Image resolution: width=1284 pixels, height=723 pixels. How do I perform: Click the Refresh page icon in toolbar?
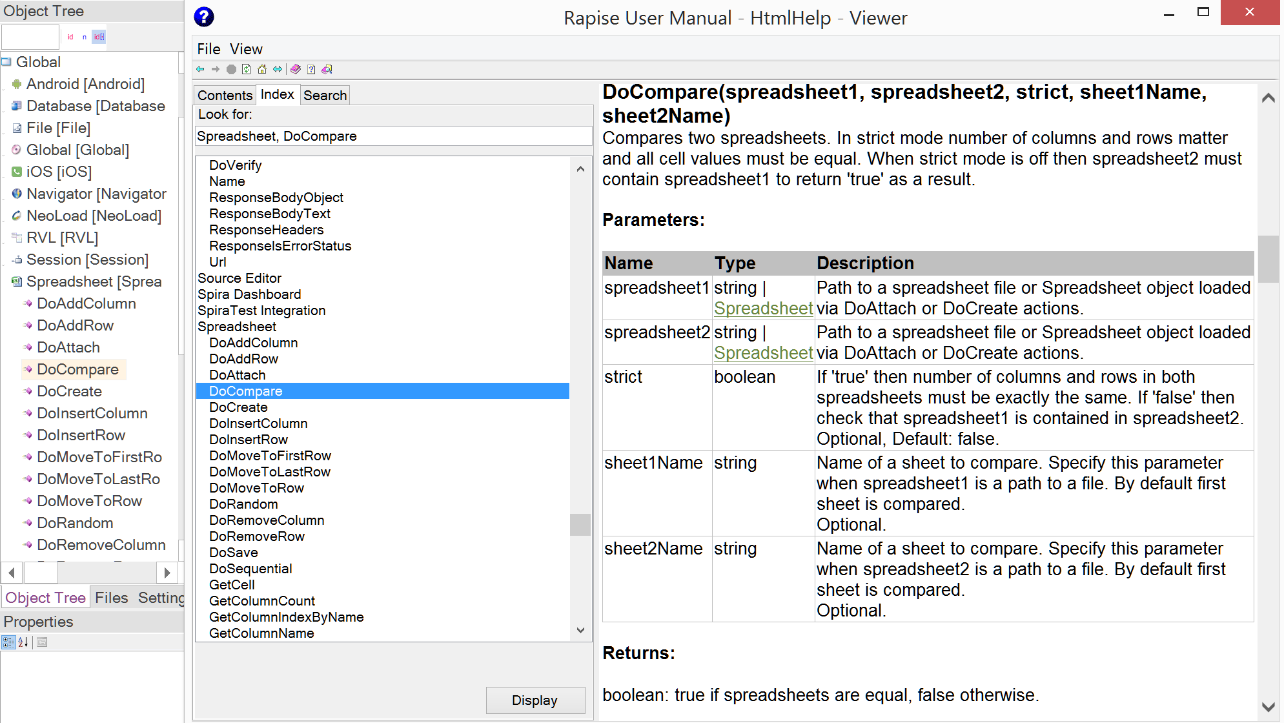click(247, 69)
